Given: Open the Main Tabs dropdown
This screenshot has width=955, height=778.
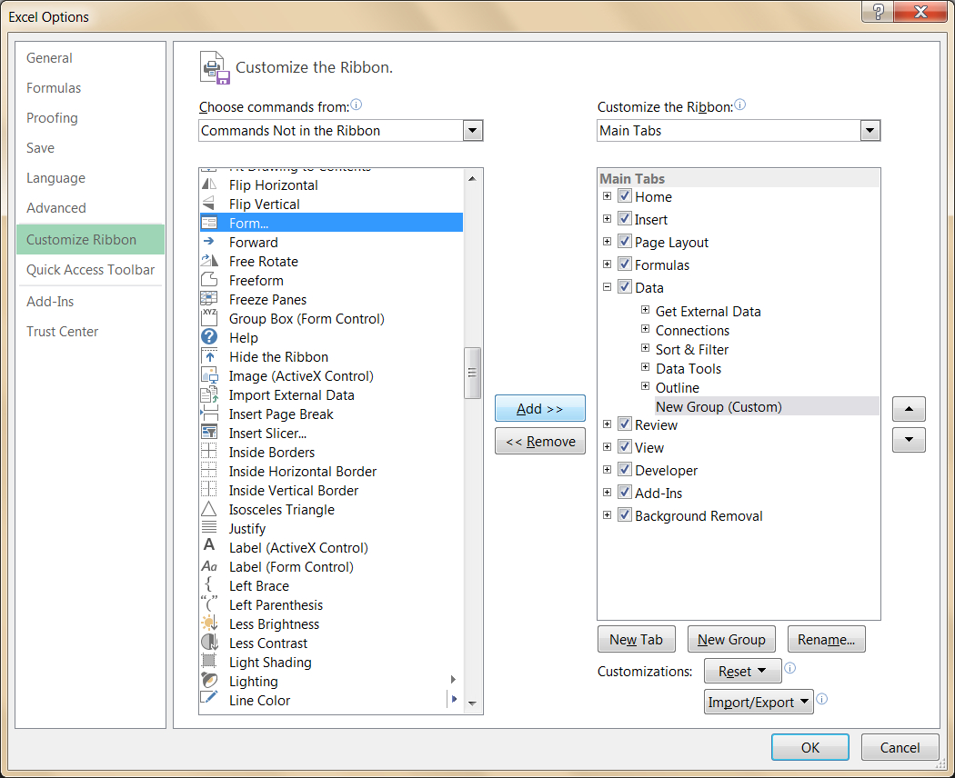Looking at the screenshot, I should (870, 130).
